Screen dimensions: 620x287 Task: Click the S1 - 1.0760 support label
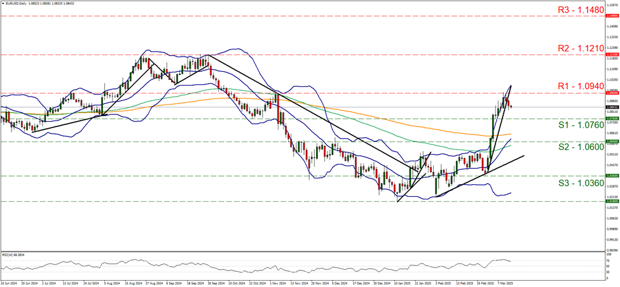tap(582, 125)
